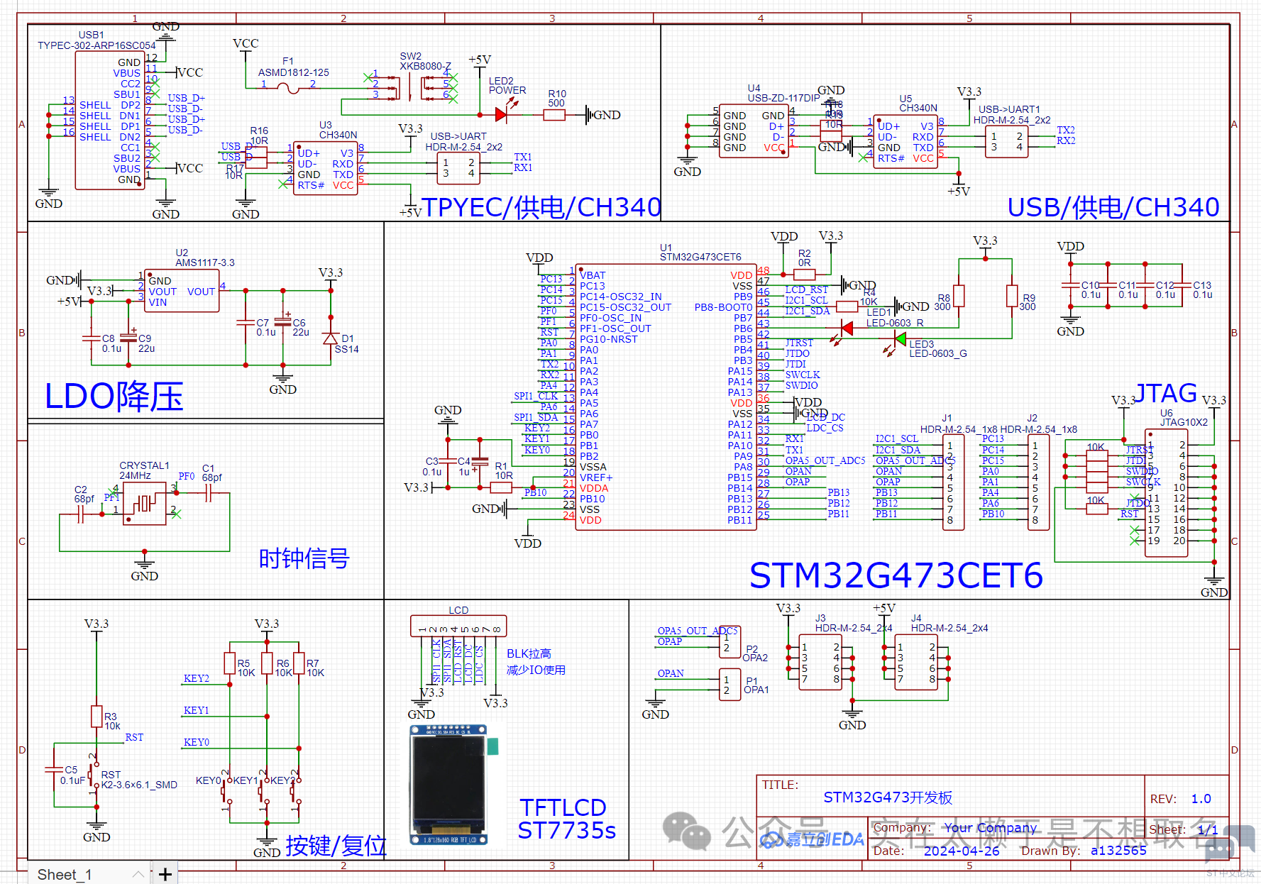Click the Your Company field
Viewport: 1261px width, 884px height.
pos(990,827)
